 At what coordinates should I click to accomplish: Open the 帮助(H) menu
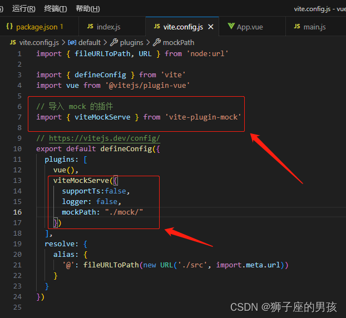coord(87,8)
